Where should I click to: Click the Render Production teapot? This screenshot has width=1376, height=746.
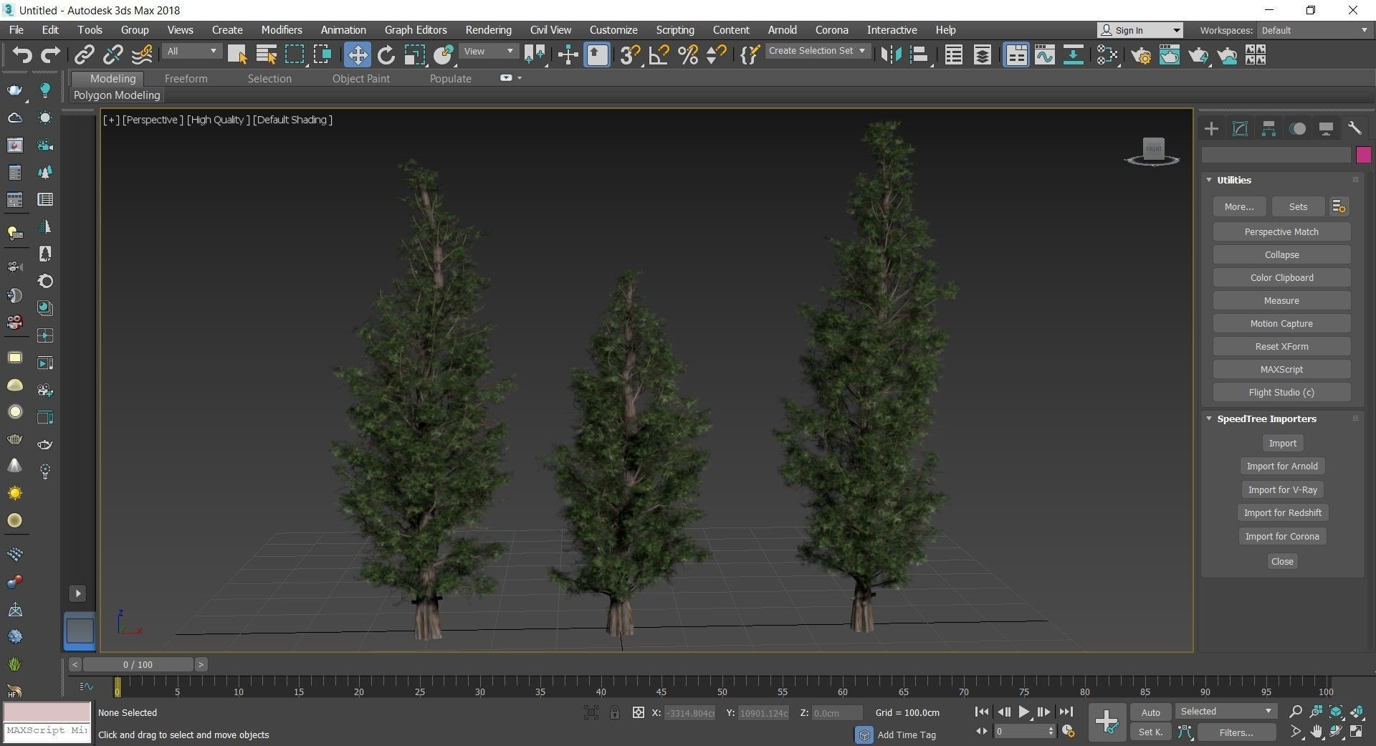coord(1198,54)
